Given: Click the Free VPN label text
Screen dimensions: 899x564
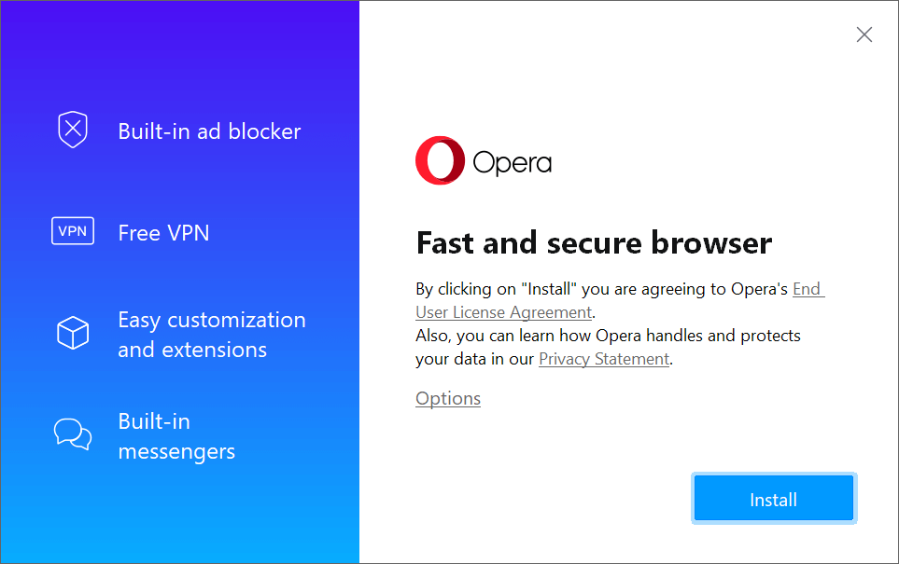Looking at the screenshot, I should (x=163, y=232).
